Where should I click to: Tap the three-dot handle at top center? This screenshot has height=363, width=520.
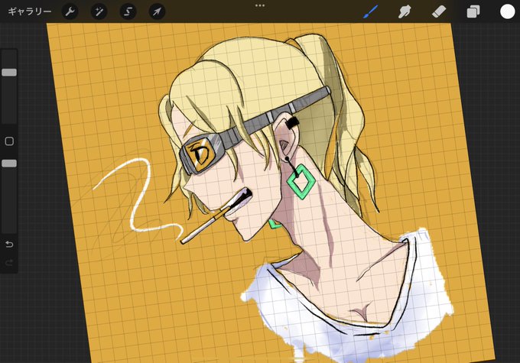coord(260,5)
